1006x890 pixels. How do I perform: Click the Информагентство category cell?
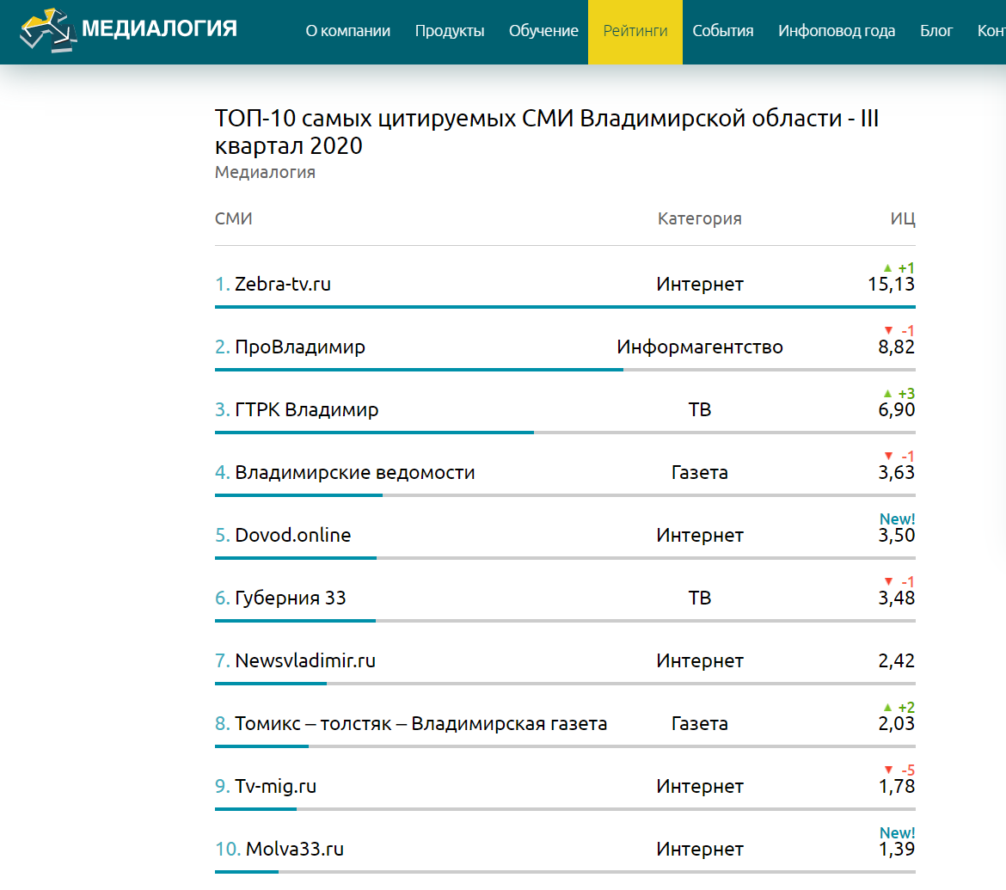[700, 347]
